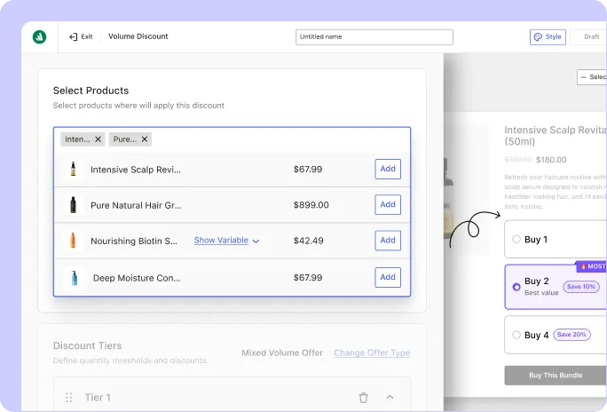The width and height of the screenshot is (607, 412).
Task: Click the Intensive Scalp Revi... product name
Action: 136,170
